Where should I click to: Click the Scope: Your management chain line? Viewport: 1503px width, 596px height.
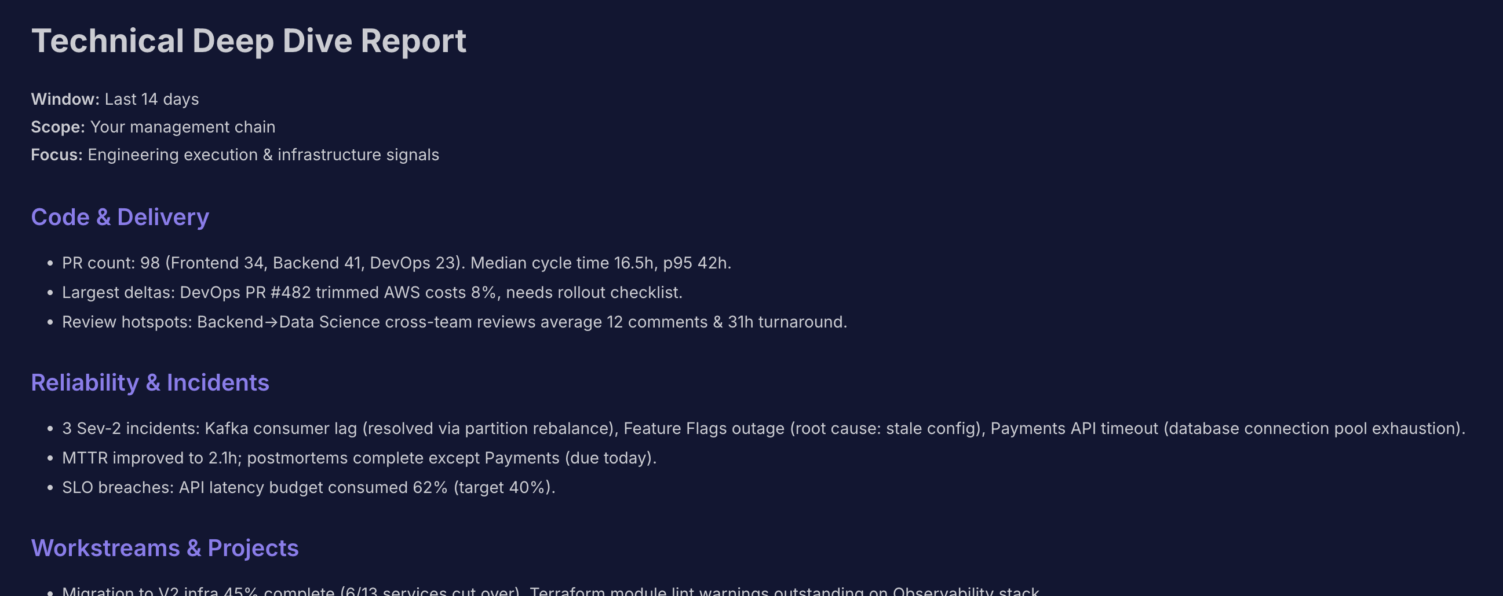tap(153, 127)
